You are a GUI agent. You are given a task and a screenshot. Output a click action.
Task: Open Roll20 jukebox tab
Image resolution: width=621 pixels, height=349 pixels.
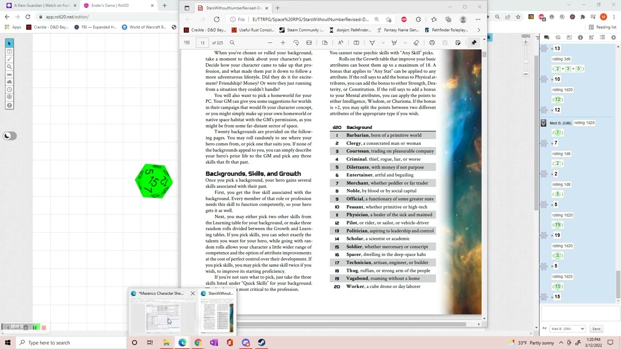pyautogui.click(x=591, y=37)
